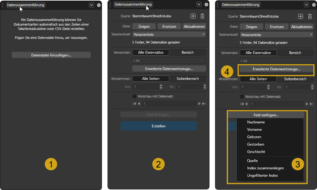
Task: Choose 'Nachname' from the field menu
Action: (256, 122)
